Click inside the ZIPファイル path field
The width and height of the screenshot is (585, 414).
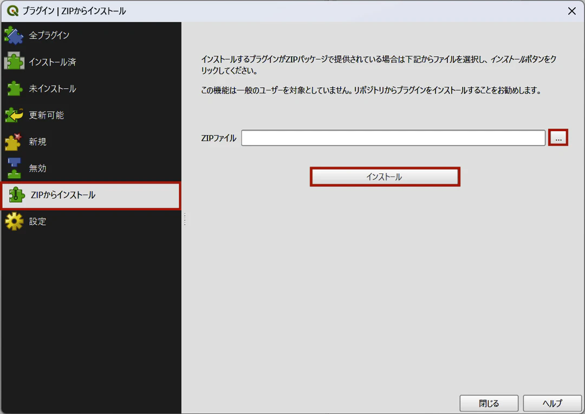[x=393, y=138]
